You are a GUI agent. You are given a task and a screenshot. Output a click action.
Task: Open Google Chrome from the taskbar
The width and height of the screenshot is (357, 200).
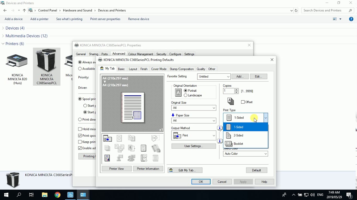point(57,195)
